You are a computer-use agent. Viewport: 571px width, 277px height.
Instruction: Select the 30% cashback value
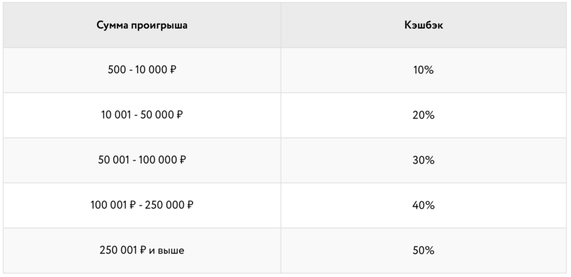[423, 161]
